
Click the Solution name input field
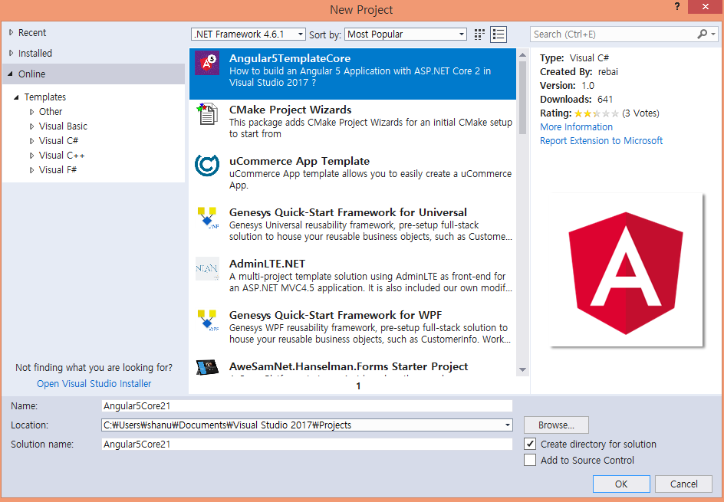[x=307, y=444]
